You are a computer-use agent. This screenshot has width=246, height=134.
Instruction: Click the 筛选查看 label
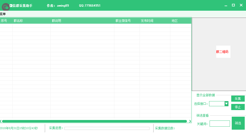[x=202, y=115]
